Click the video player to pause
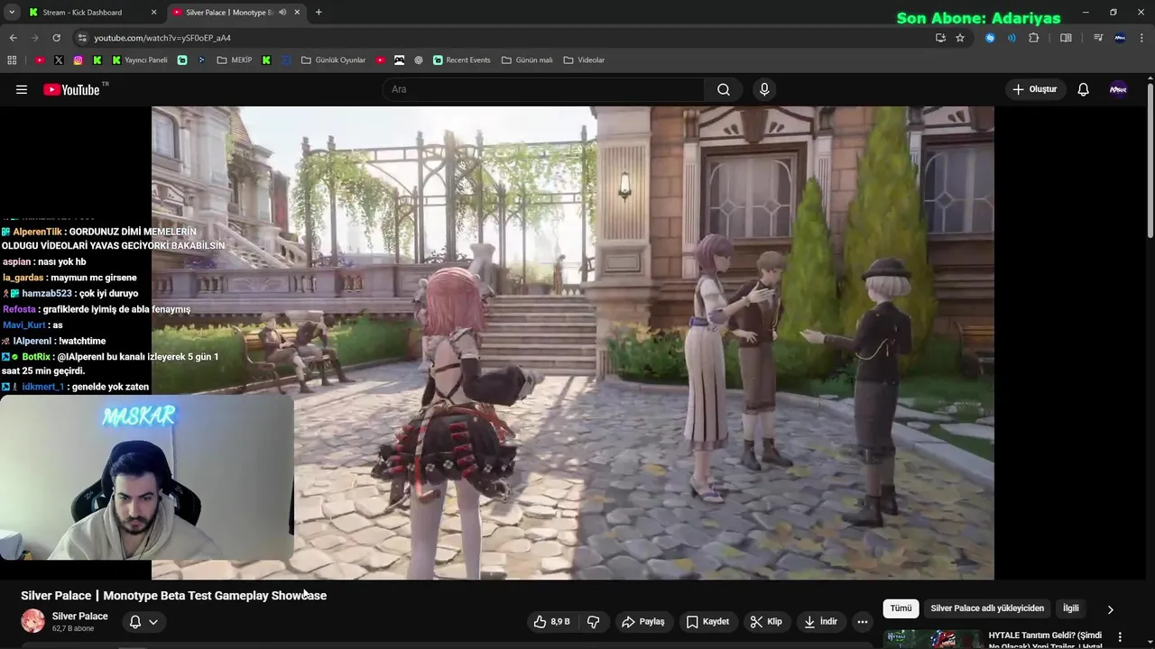 click(x=572, y=343)
